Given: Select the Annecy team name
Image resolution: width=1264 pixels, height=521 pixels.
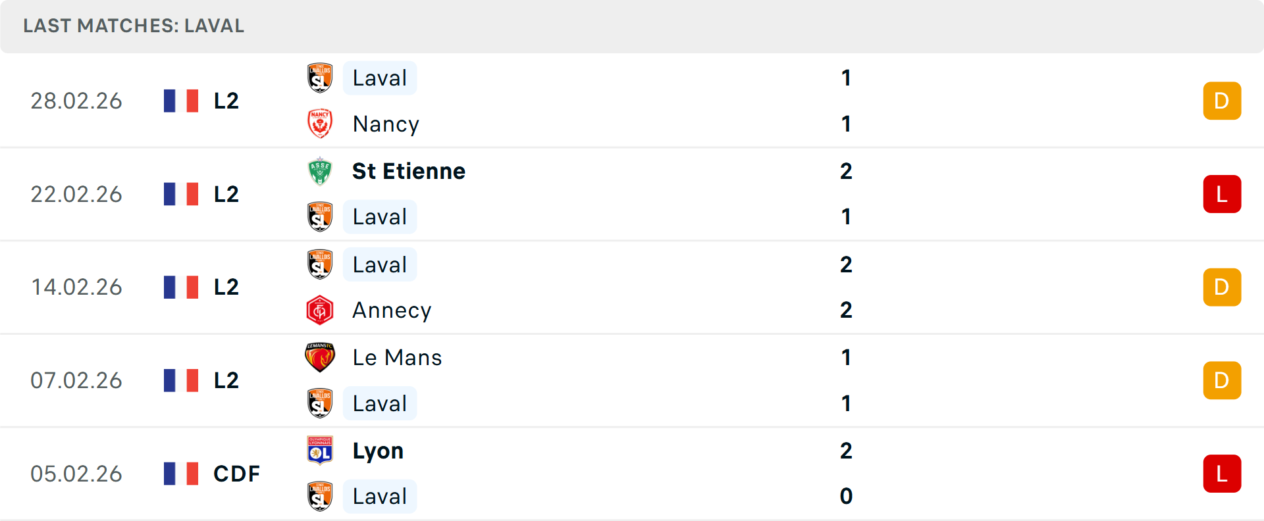Looking at the screenshot, I should (x=392, y=310).
